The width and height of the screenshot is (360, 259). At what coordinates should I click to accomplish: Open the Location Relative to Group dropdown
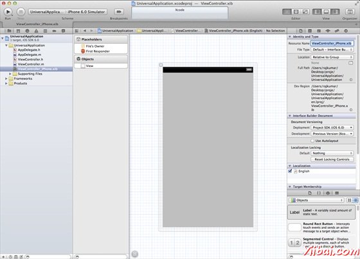tap(332, 57)
